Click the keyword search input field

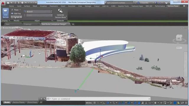pyautogui.click(x=120, y=3)
